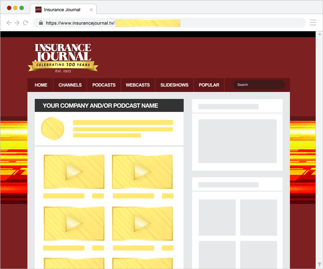323x269 pixels.
Task: Play the second-row right video thumbnail
Action: pyautogui.click(x=142, y=224)
